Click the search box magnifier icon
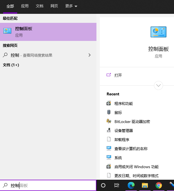Screen dimensions: 174x191 click(x=5, y=185)
